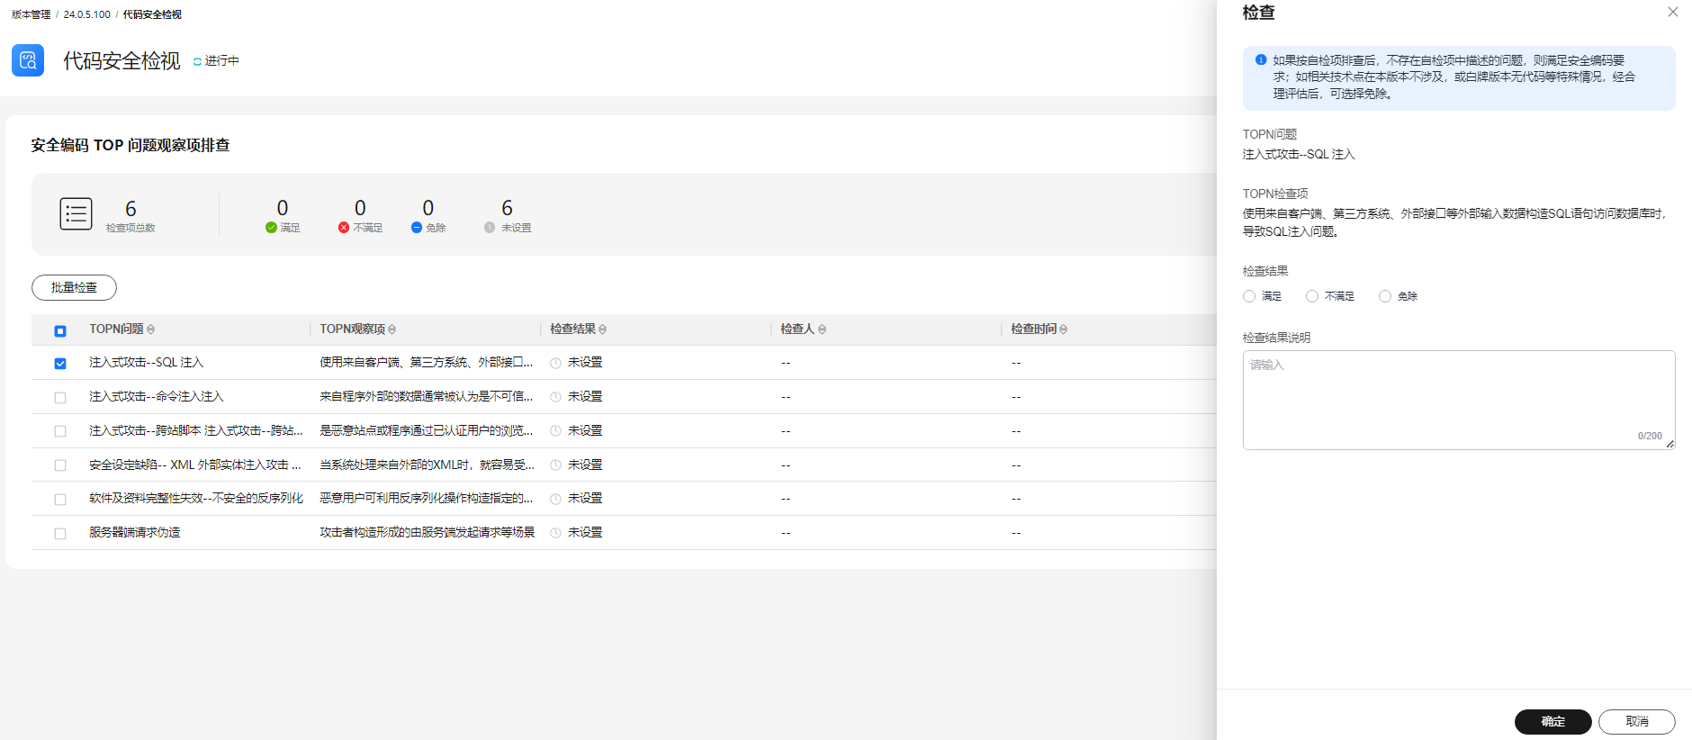Close the 检查 side panel
This screenshot has height=740, width=1692.
pyautogui.click(x=1672, y=13)
